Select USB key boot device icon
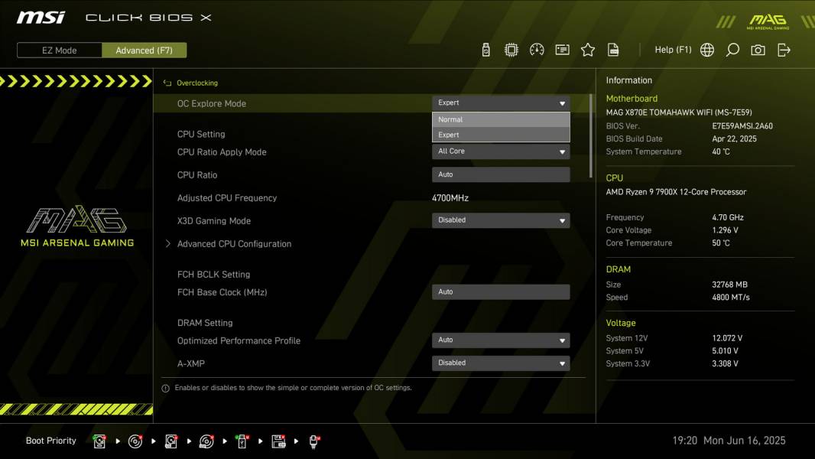Viewport: 815px width, 459px height. (x=242, y=441)
